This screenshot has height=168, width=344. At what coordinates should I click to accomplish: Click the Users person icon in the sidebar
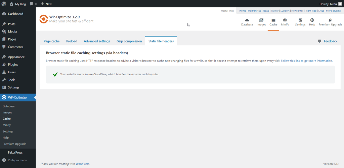click(4, 72)
